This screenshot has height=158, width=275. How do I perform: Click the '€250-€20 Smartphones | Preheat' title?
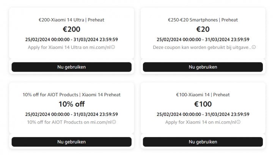click(x=203, y=20)
